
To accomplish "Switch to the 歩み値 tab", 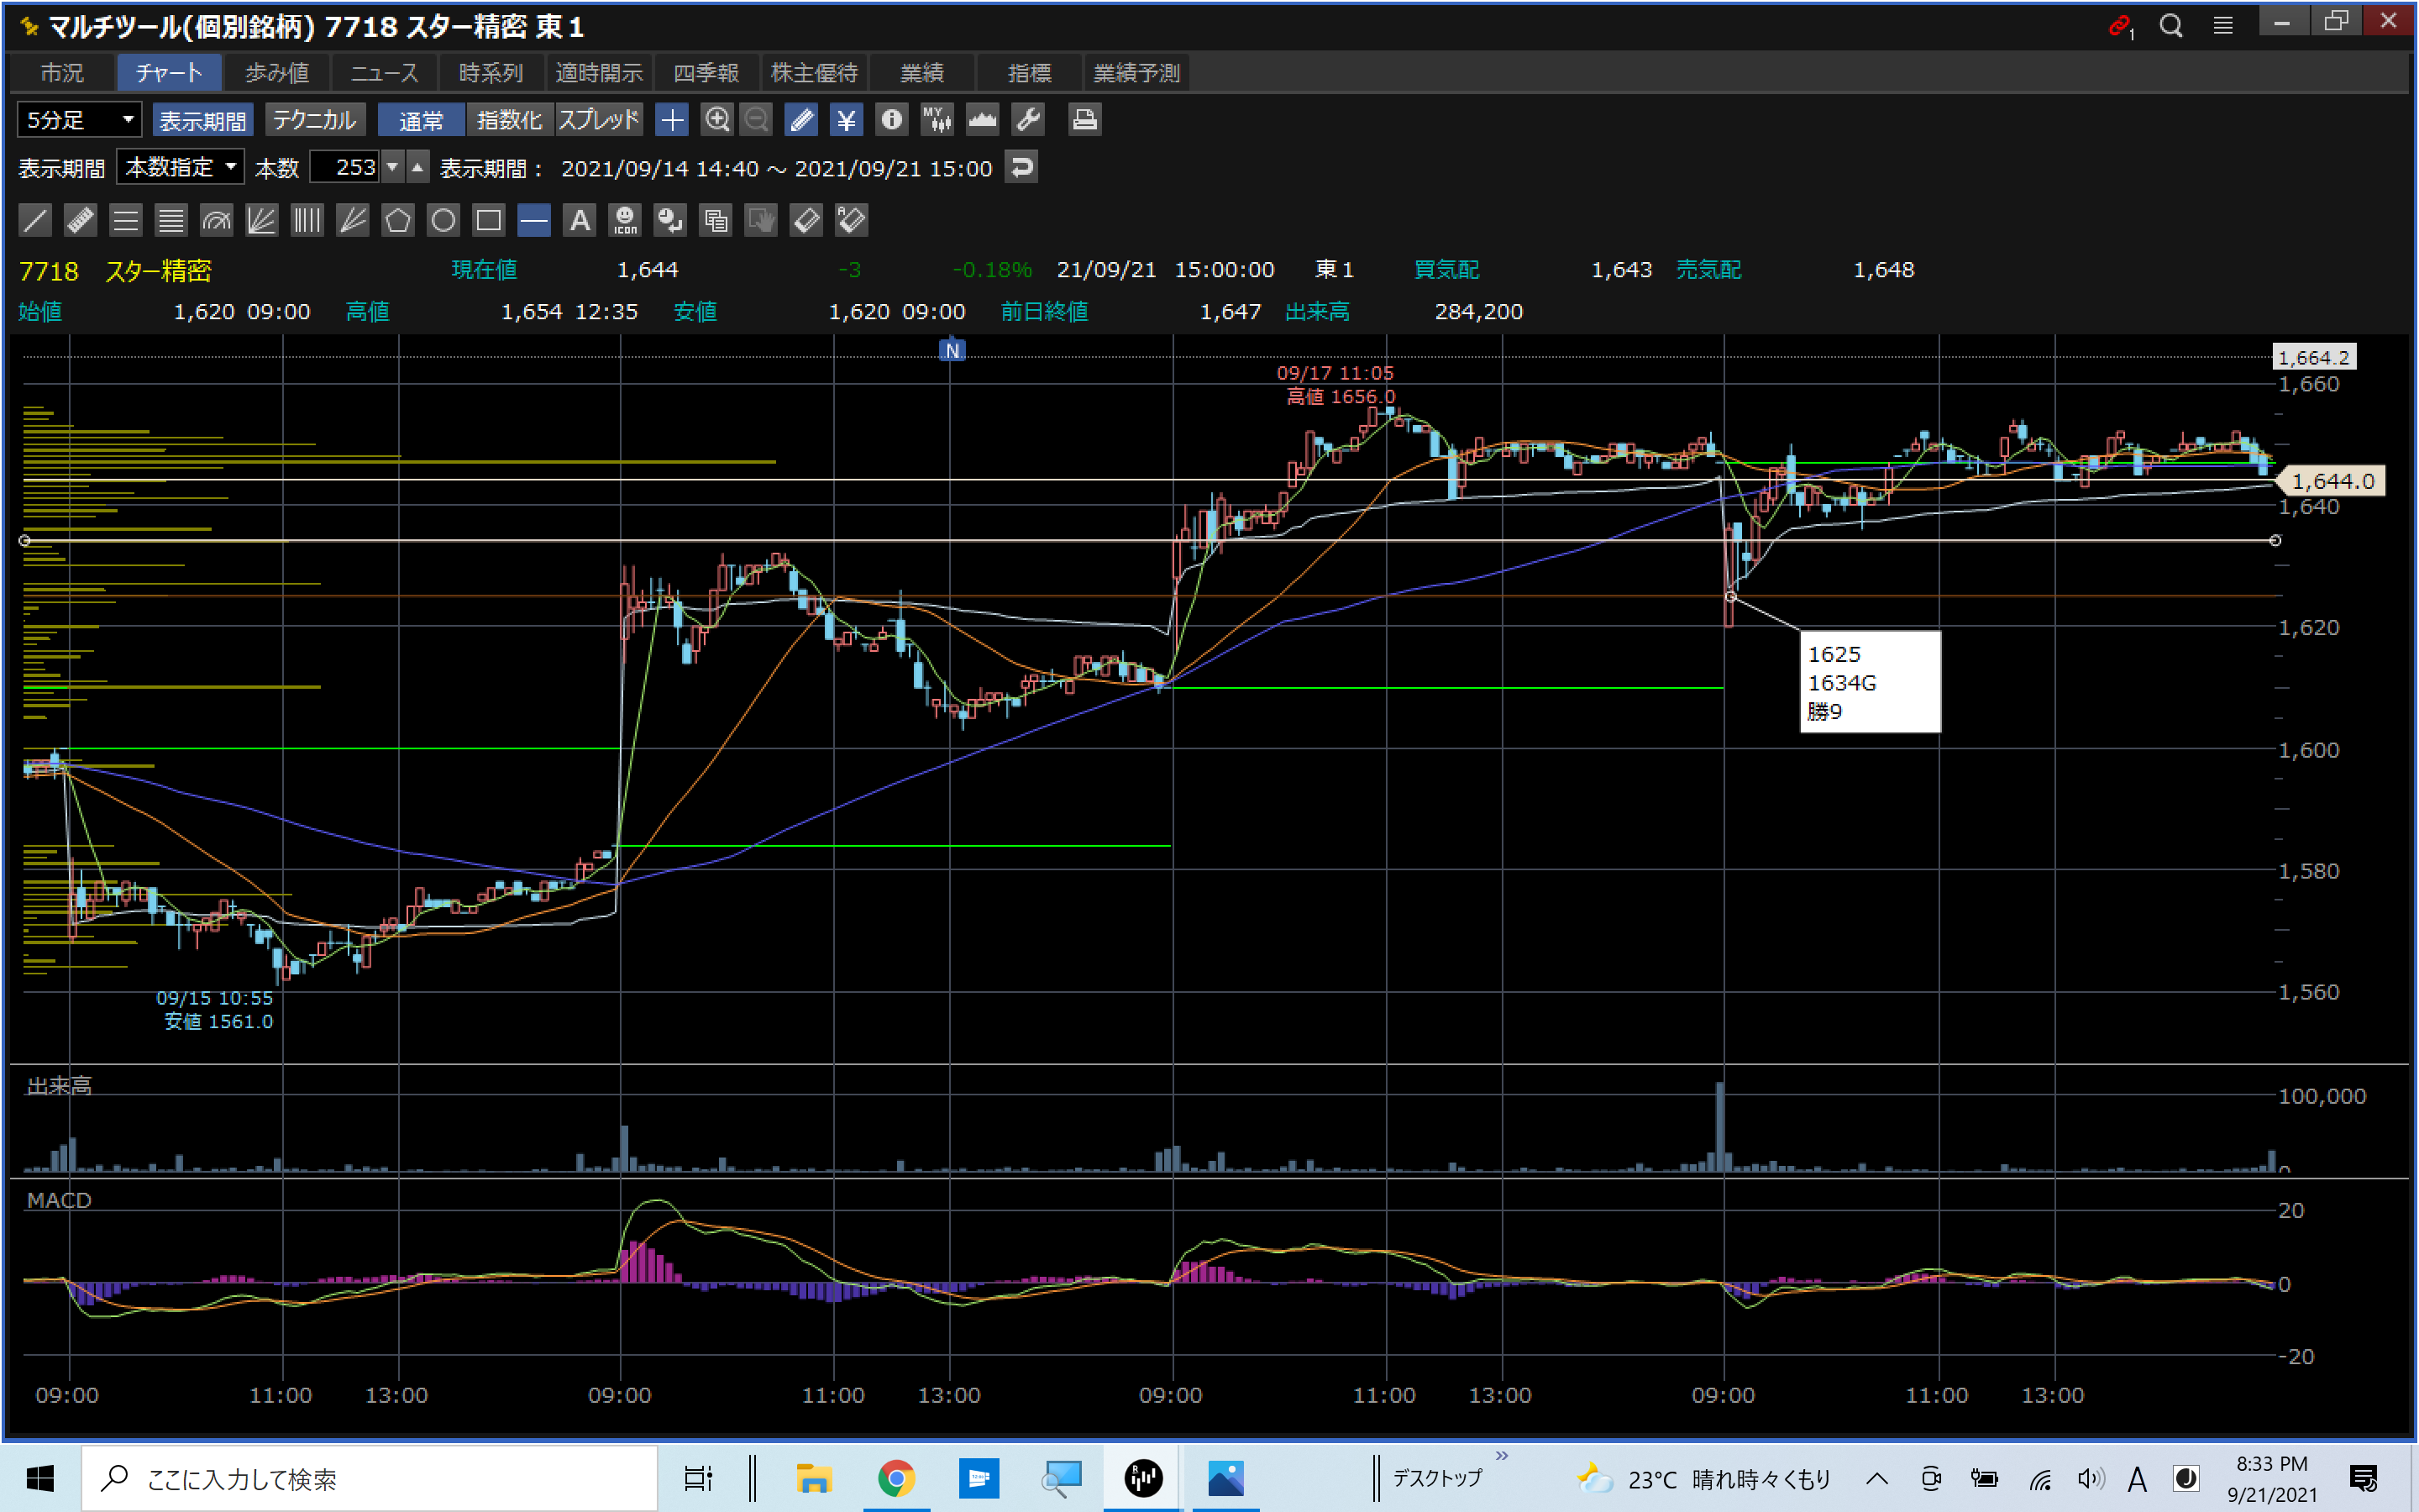I will click(277, 73).
